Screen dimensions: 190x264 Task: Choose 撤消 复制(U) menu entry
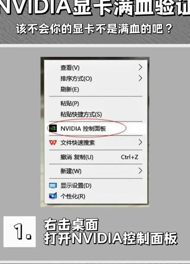click(96, 157)
